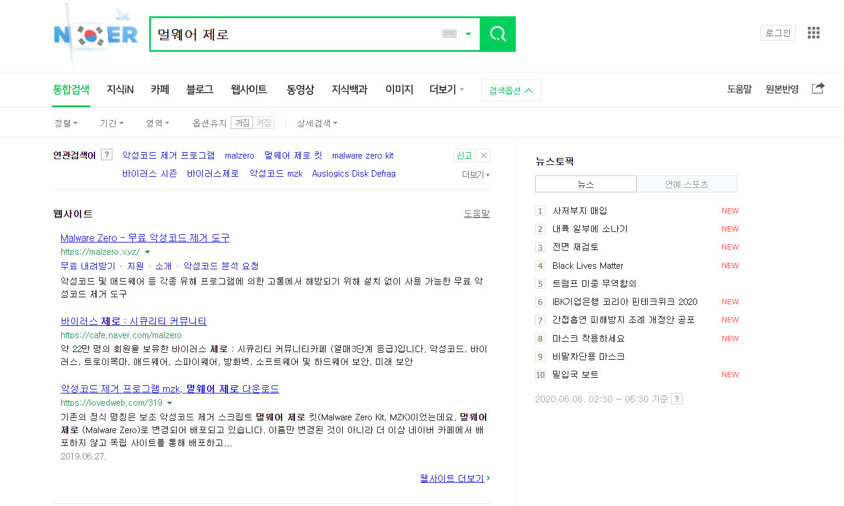The height and width of the screenshot is (506, 844).
Task: Open the 기간 dropdown
Action: tap(111, 123)
